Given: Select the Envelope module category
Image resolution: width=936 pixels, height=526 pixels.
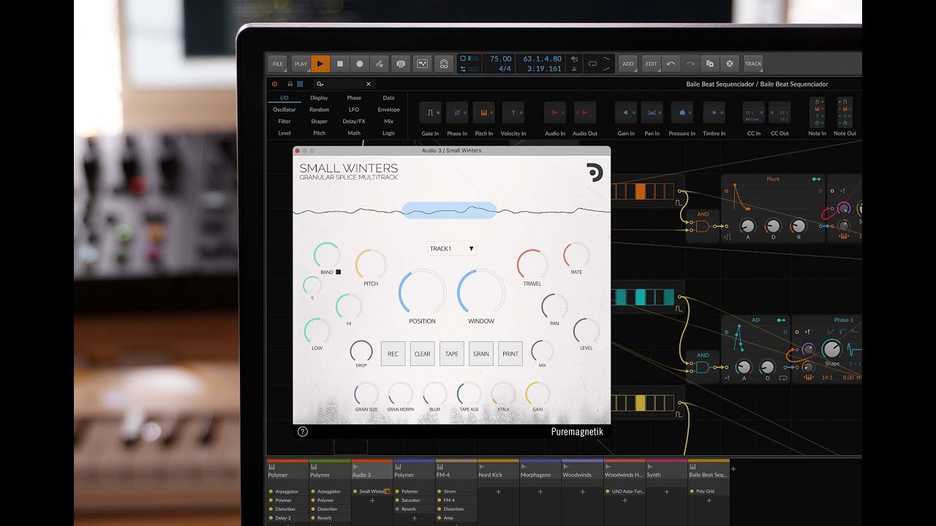Looking at the screenshot, I should [388, 110].
